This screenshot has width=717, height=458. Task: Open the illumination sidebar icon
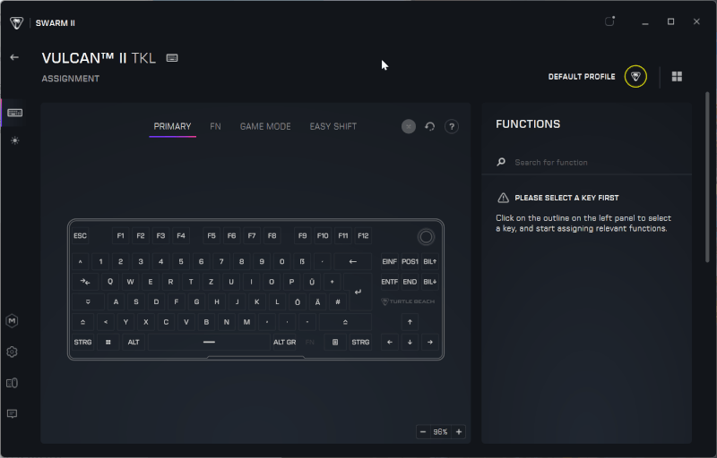[x=14, y=140]
